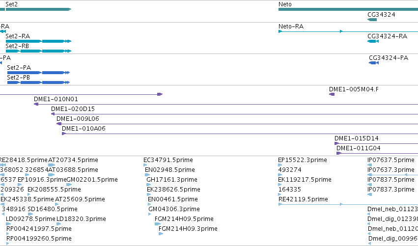Viewport: 418px width, 246px height.
Task: Click the EK238626.5prime EST marker
Action: pyautogui.click(x=149, y=194)
